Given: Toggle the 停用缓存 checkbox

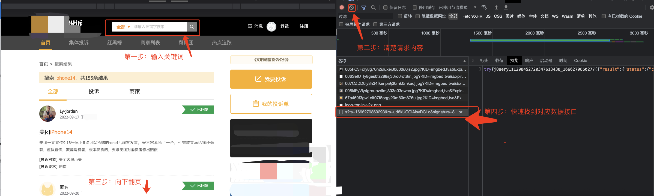Looking at the screenshot, I should 415,8.
